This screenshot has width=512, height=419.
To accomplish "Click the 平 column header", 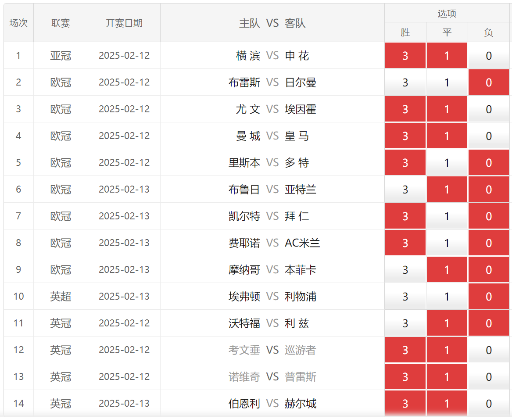I will point(447,32).
